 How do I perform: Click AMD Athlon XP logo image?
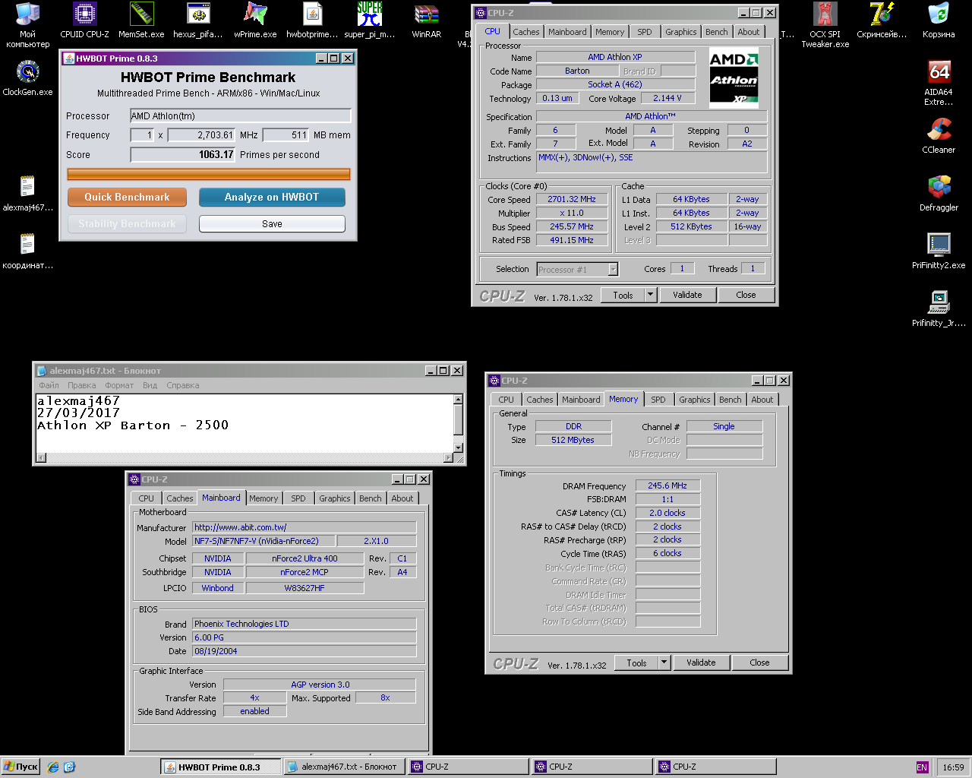[734, 79]
